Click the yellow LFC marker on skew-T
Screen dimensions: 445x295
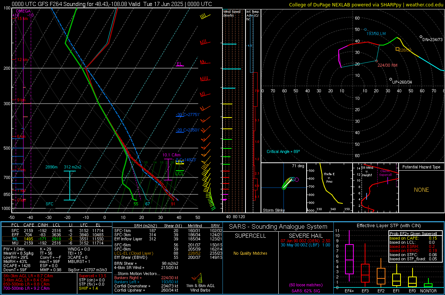coord(180,162)
